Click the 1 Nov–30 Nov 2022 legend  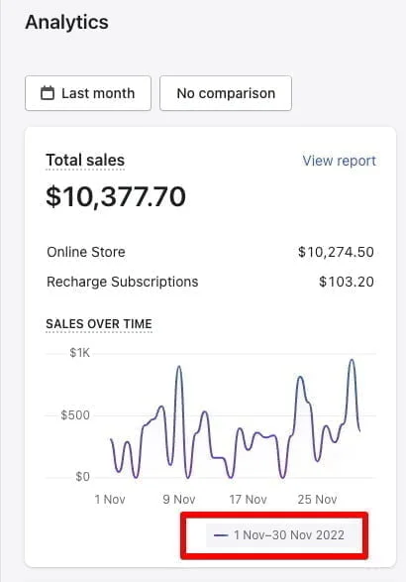pyautogui.click(x=279, y=534)
